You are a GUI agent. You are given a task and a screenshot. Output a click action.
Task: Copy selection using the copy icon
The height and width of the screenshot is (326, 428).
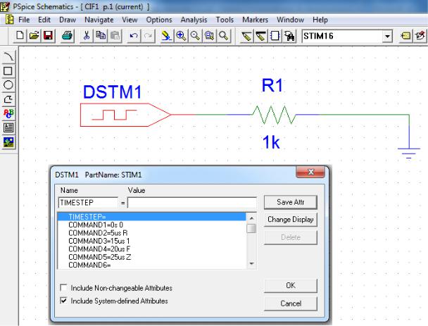point(101,36)
